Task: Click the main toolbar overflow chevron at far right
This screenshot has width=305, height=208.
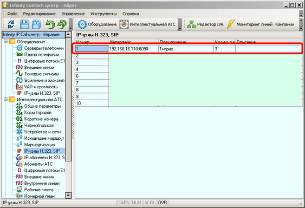Action: [x=301, y=24]
